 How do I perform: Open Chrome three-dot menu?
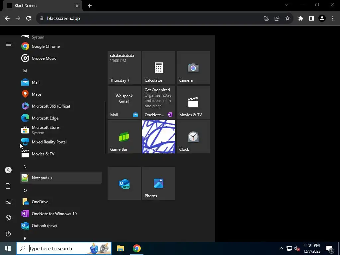point(333,19)
